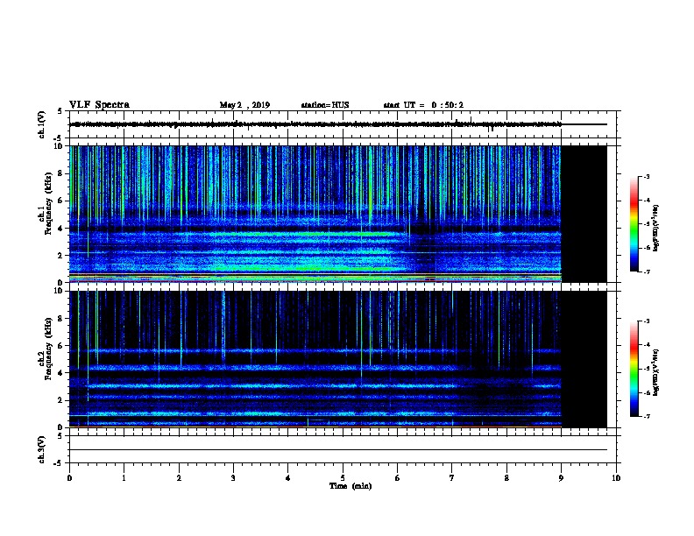Click the "-7" label on ch.2 color bar
Image resolution: width=694 pixels, height=536 pixels.
pos(647,416)
